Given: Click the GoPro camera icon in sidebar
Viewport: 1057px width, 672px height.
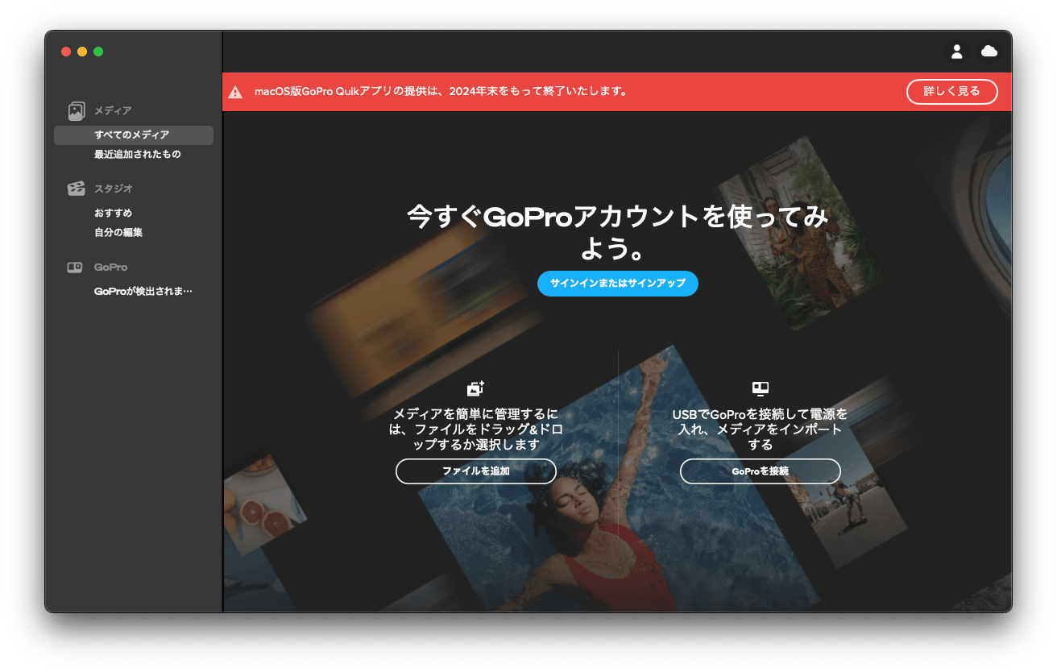Looking at the screenshot, I should tap(75, 268).
